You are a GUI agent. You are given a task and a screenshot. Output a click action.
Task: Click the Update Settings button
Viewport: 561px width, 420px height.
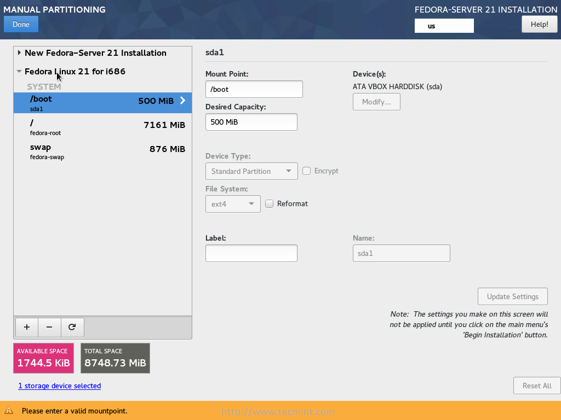[512, 296]
